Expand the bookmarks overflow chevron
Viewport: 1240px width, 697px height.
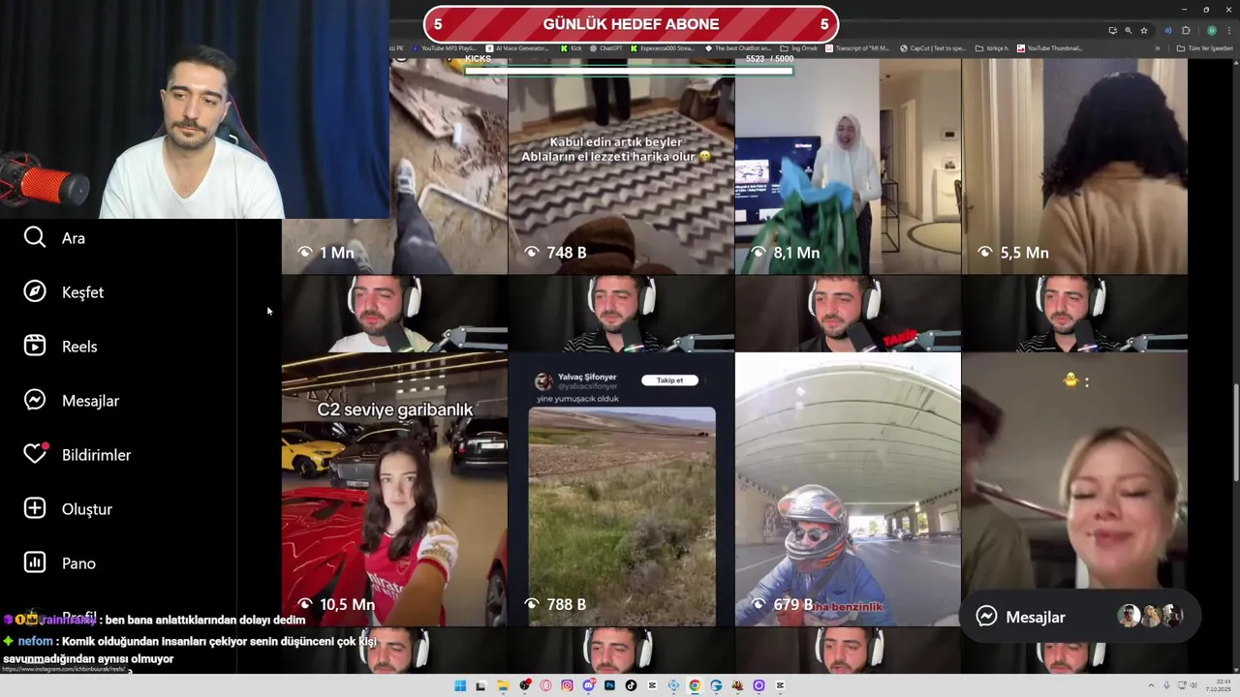pyautogui.click(x=1157, y=48)
